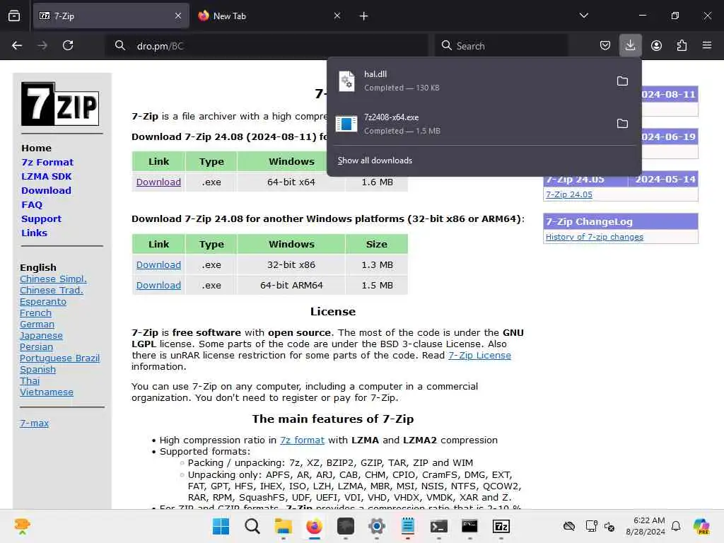Save to Pocket icon in toolbar
The width and height of the screenshot is (724, 543).
pos(605,45)
